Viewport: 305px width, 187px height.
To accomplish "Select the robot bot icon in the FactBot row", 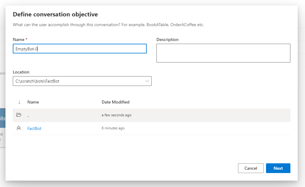I will point(19,128).
